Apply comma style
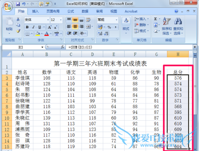The image size is (199, 151). [x=115, y=27]
